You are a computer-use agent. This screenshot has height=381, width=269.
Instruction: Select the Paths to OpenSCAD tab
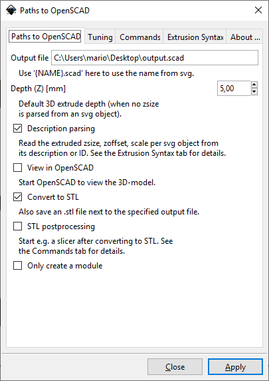point(46,37)
